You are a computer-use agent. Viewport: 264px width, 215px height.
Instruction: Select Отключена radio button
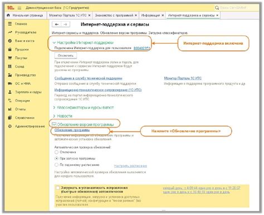56,152
